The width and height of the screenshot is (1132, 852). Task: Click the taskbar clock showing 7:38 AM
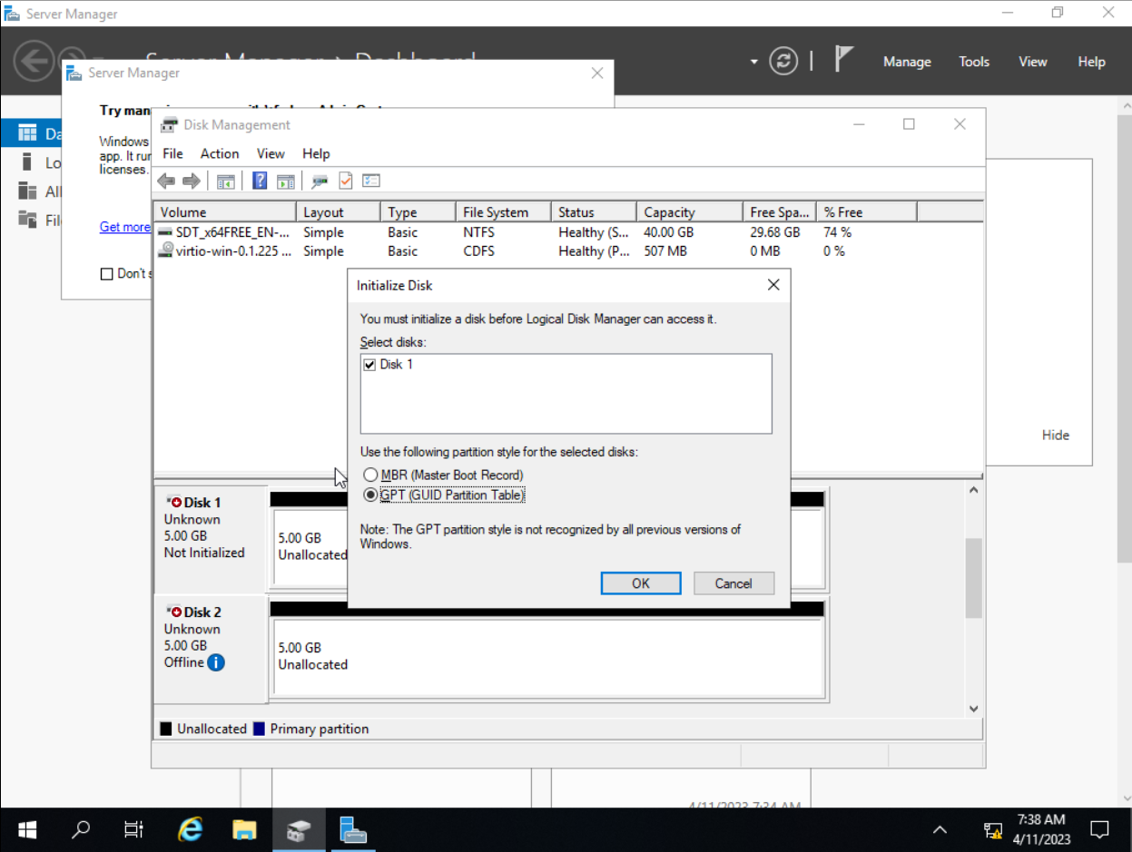[x=1041, y=829]
